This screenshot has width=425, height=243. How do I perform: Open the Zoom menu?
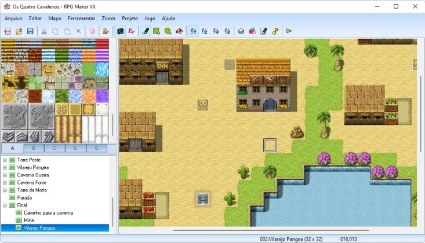pyautogui.click(x=108, y=19)
